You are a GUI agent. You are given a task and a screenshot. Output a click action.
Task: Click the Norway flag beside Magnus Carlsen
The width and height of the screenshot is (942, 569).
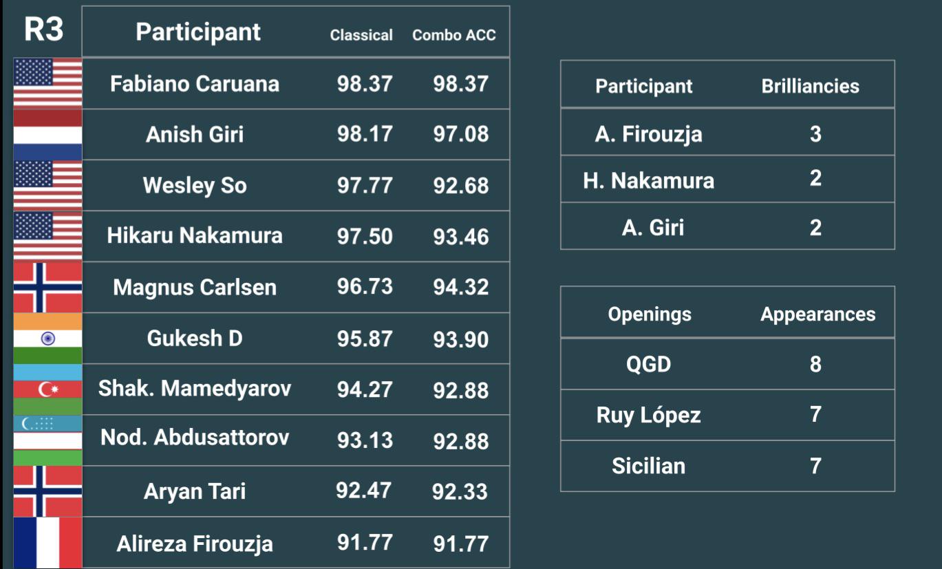47,288
